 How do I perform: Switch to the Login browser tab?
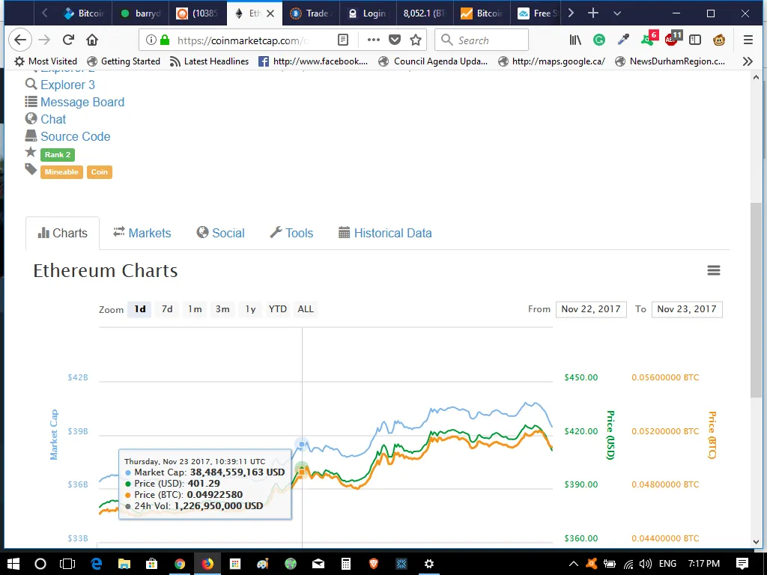pyautogui.click(x=367, y=13)
